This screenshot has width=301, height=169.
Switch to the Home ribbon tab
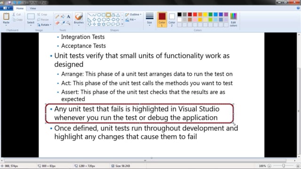coord(20,8)
